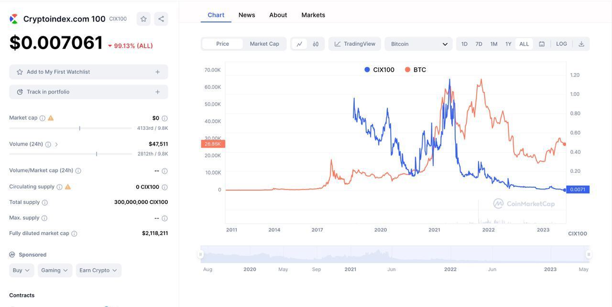Toggle CIX100 series in chart legend
This screenshot has width=612, height=307.
click(380, 70)
